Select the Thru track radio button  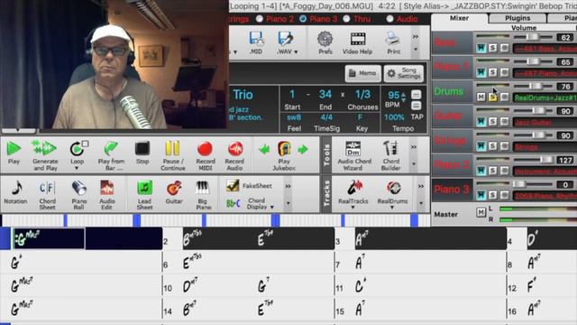(346, 19)
